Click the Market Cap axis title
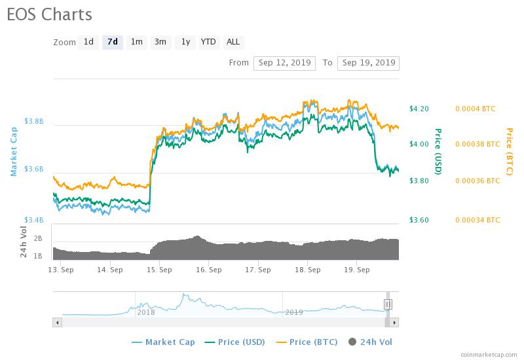524x360 pixels. [13, 152]
